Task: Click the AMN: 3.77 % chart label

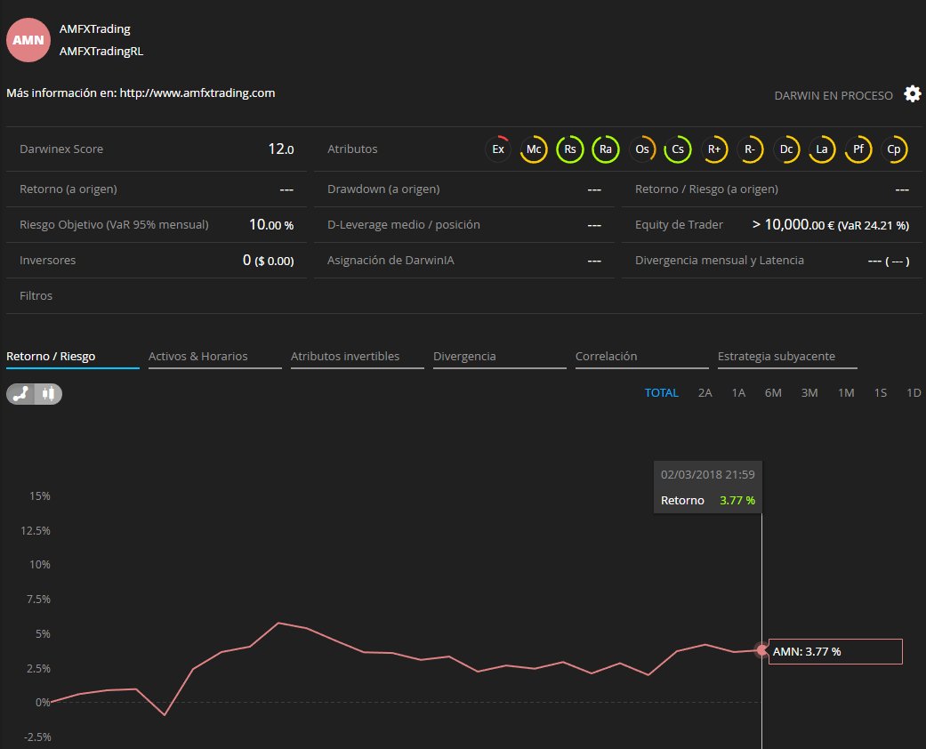Action: tap(835, 651)
